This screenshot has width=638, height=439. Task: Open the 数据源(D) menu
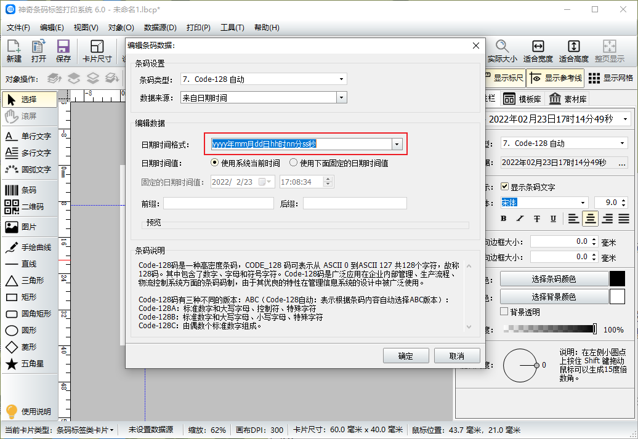[160, 28]
